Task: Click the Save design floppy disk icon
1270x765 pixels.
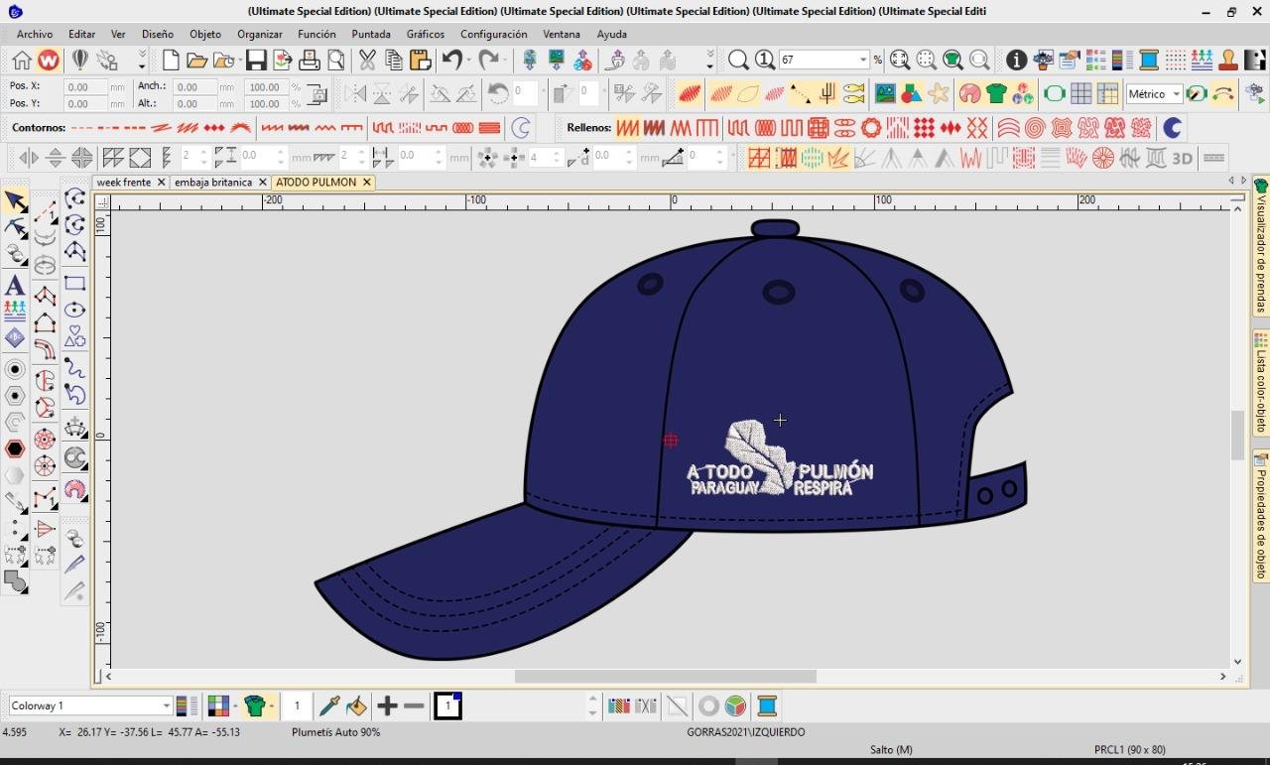Action: (x=256, y=61)
